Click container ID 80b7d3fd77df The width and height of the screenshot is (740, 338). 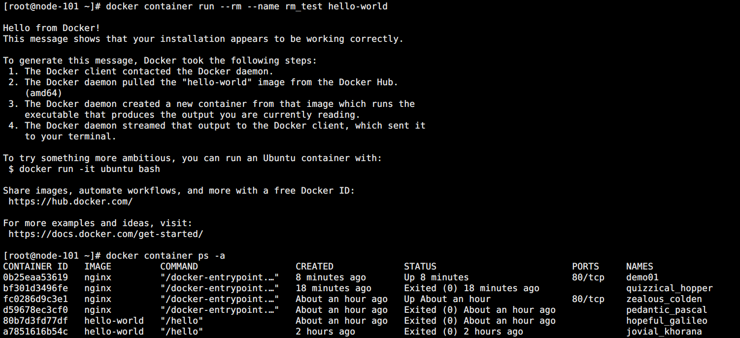point(35,321)
